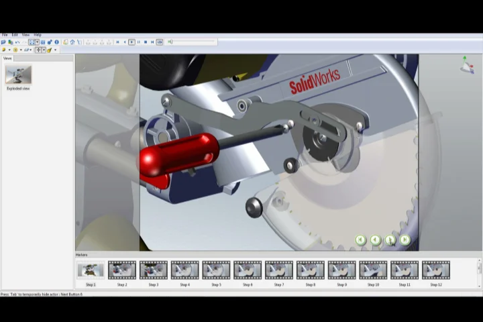The image size is (483, 322).
Task: Click the 3D axis compass icon
Action: (x=467, y=64)
